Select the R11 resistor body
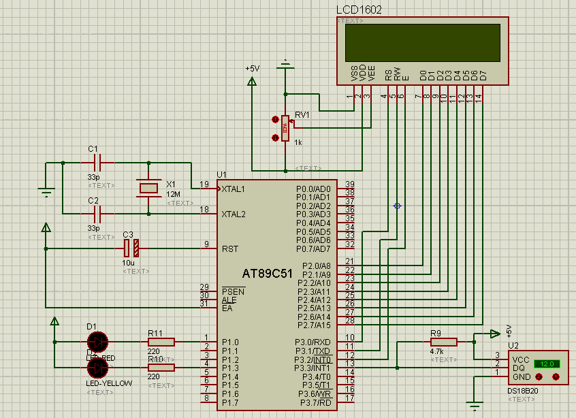Image resolution: width=576 pixels, height=418 pixels. tap(161, 342)
